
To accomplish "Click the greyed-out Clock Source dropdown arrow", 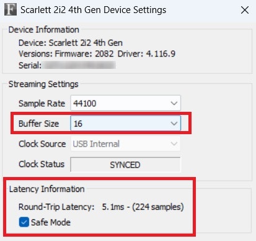I will pos(174,143).
